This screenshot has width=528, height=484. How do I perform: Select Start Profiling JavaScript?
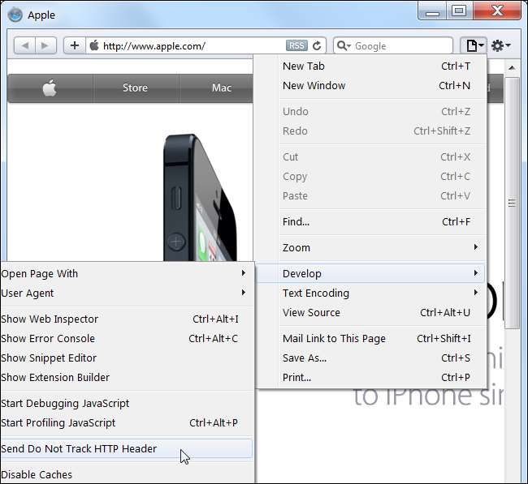tap(126, 423)
